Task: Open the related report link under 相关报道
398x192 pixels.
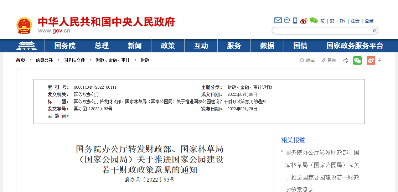Action: 322,171
